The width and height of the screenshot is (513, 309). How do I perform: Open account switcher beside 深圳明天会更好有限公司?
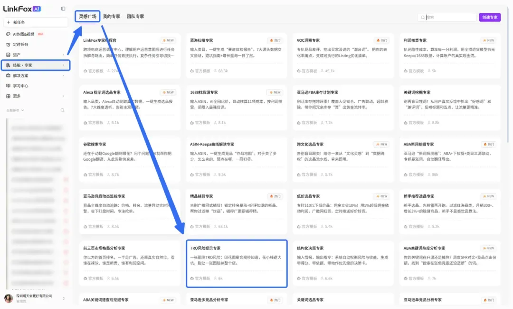[x=64, y=298]
